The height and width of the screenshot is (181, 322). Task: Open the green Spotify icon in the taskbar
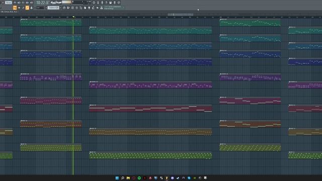point(139,178)
